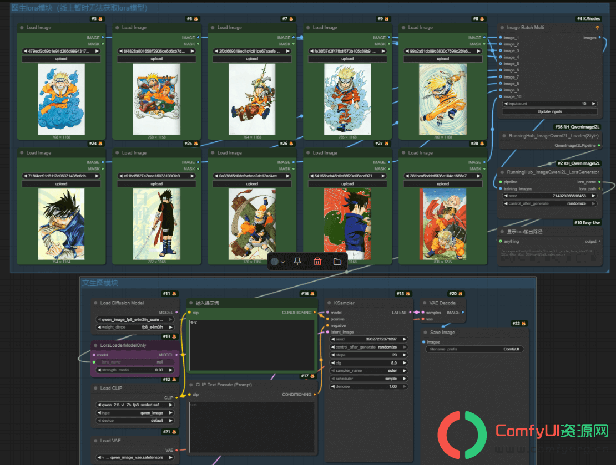This screenshot has width=616, height=465.
Task: Click upload button on Load Image #26
Action: click(252, 183)
